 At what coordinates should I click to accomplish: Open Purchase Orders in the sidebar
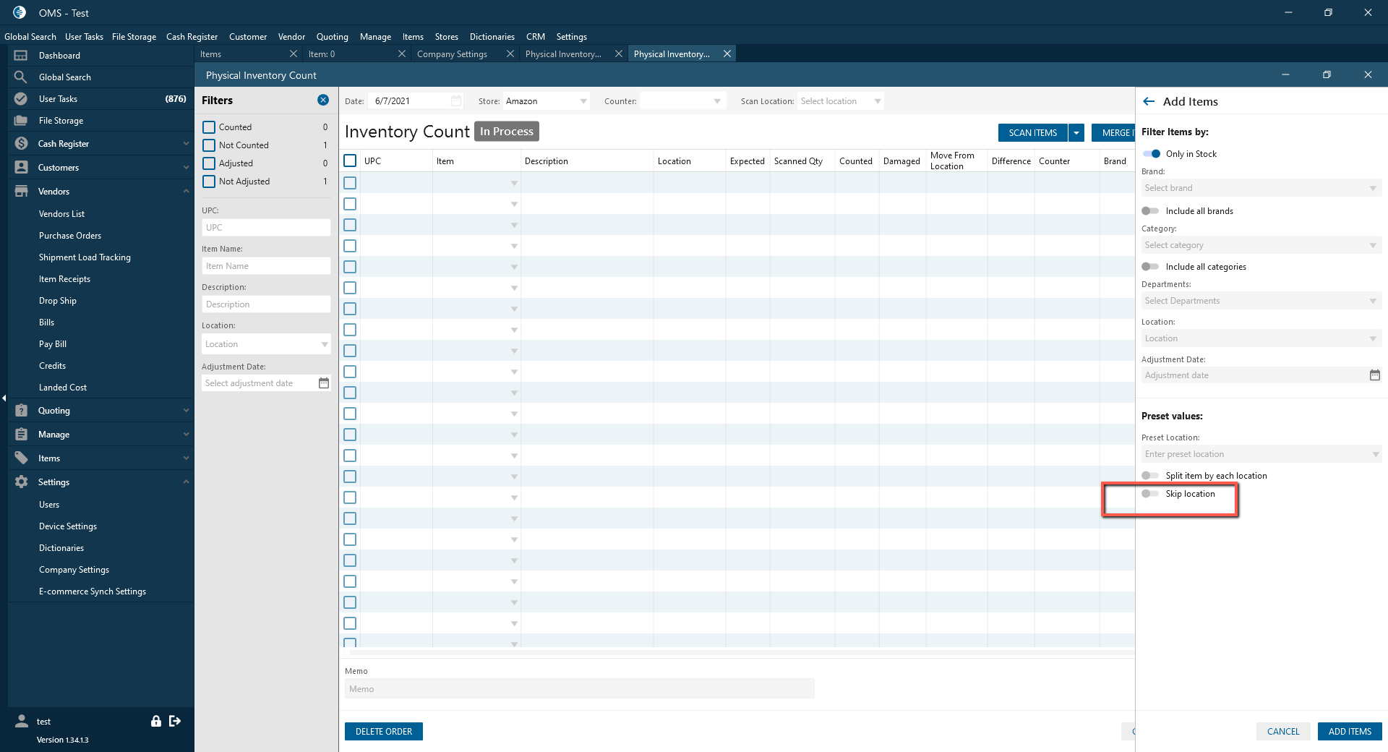70,236
